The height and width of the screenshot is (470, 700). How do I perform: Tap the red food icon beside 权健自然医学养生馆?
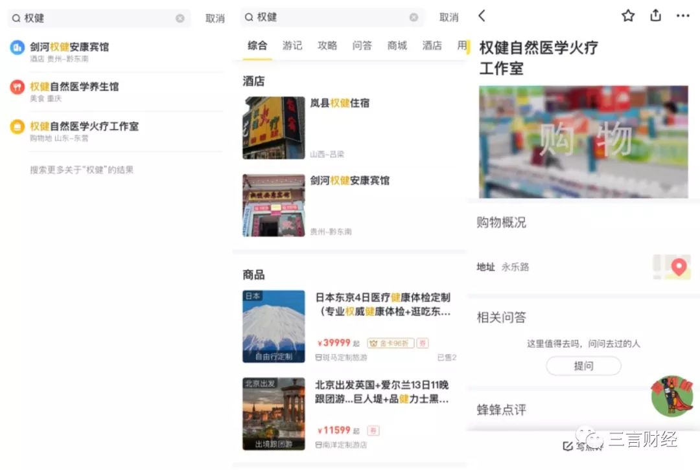(x=17, y=87)
